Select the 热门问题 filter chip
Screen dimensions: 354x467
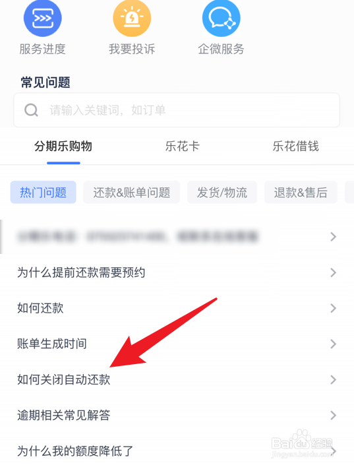[x=43, y=193]
